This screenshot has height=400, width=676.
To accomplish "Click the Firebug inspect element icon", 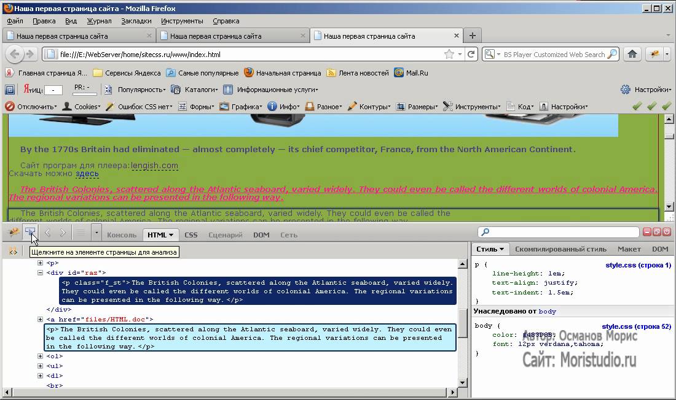I will (30, 233).
